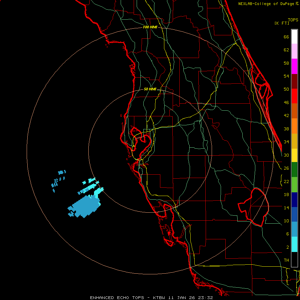The width and height of the screenshot is (300, 300).
Task: Click the "ENHANCED ECHO TOPS" product title
Action: click(117, 298)
